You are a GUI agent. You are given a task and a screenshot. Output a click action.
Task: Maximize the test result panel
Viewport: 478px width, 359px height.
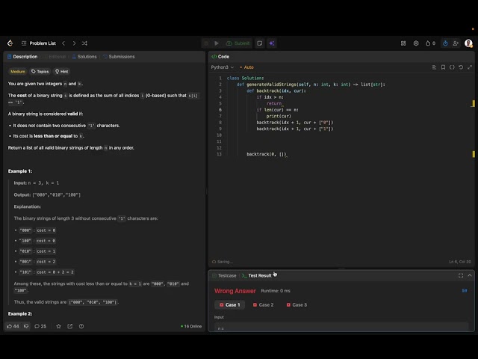tap(461, 275)
